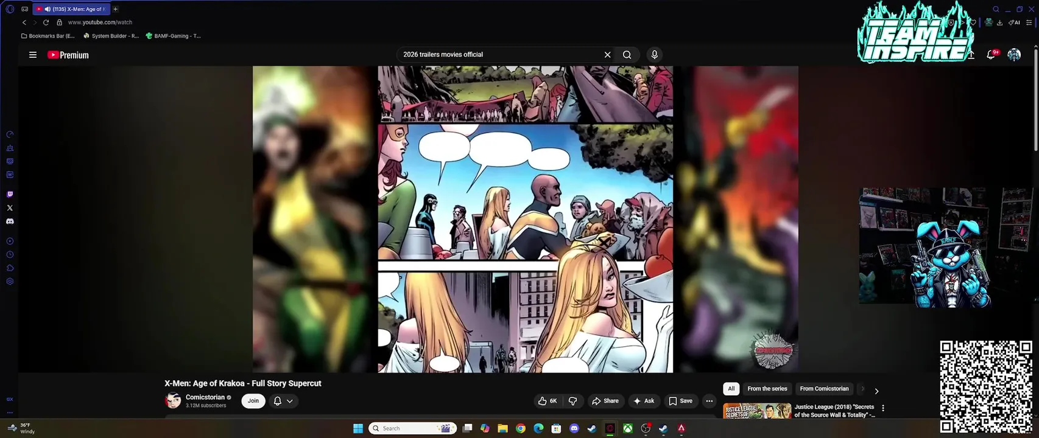Open the Justice League Source Wall thumbnail
This screenshot has width=1039, height=438.
tap(757, 411)
